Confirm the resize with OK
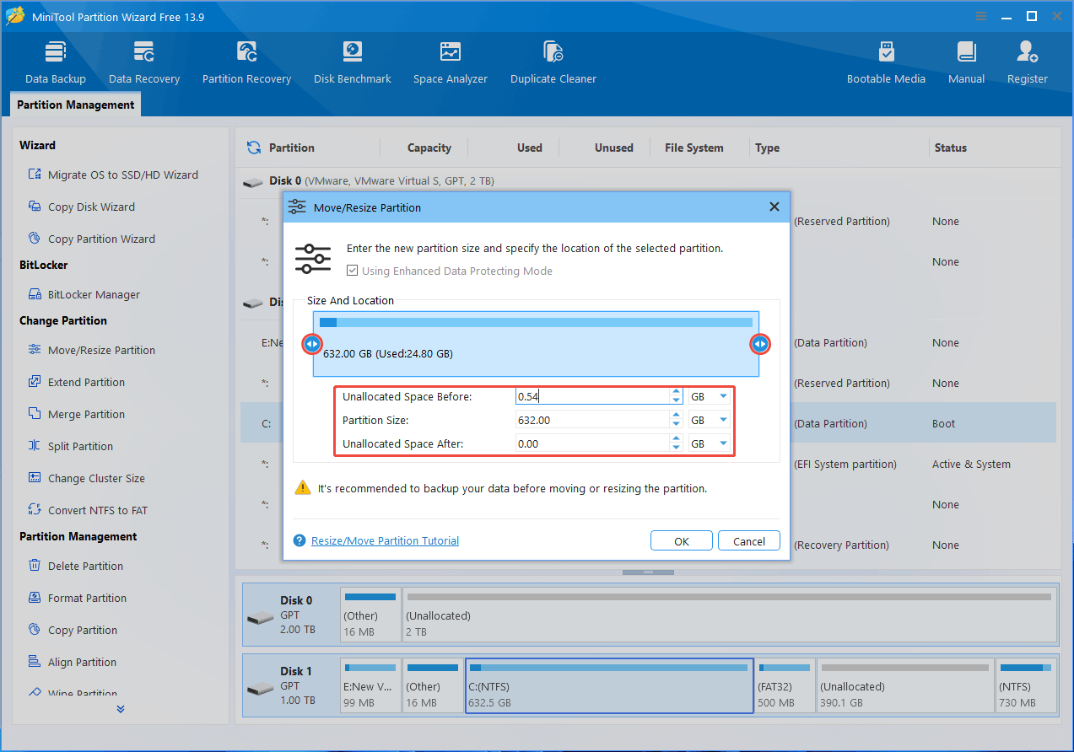 tap(682, 541)
